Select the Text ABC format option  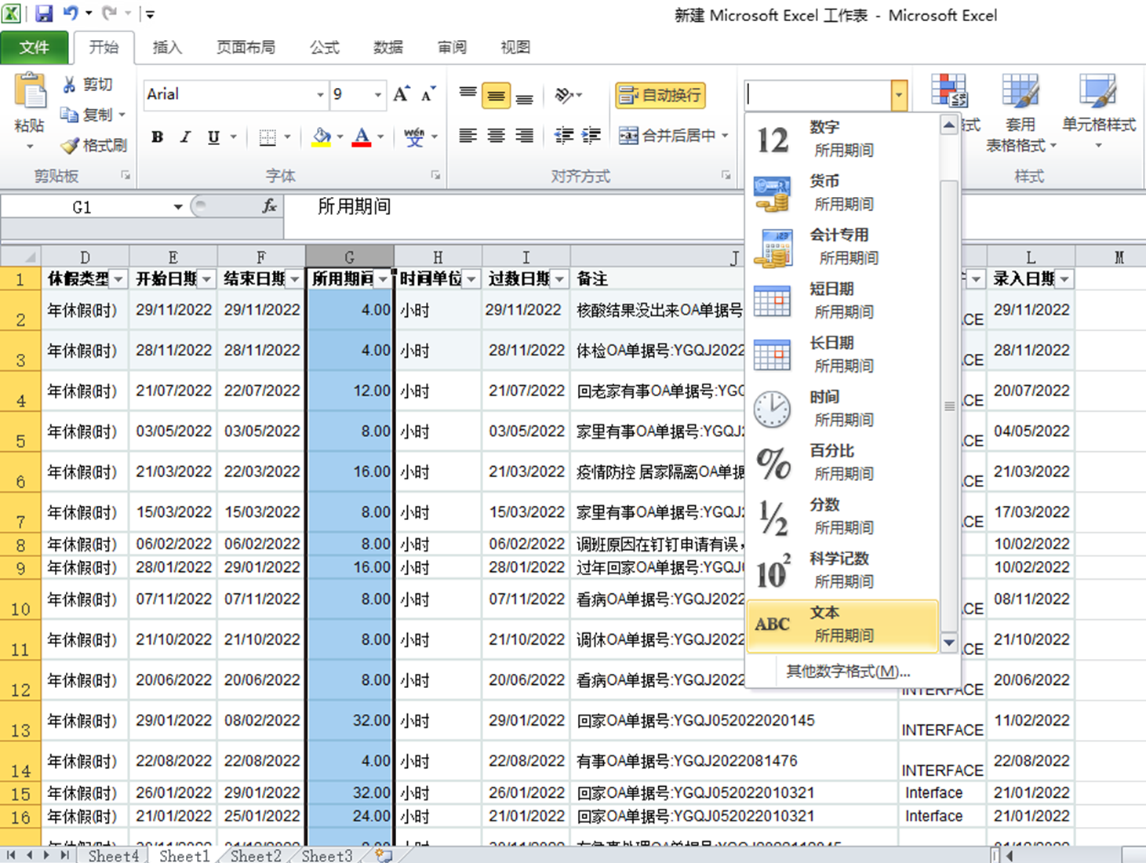point(842,624)
